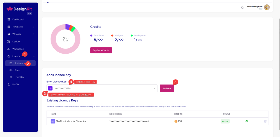The height and width of the screenshot is (137, 280).
Task: Click the LICENCE KEY column header
Action: [x=116, y=114]
